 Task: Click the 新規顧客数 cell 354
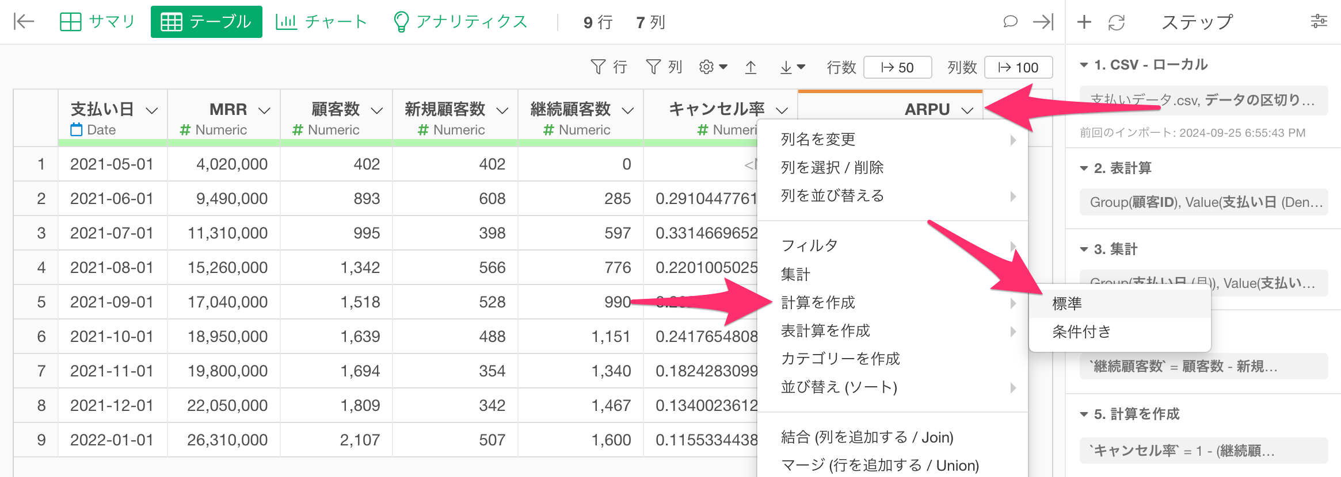[x=455, y=371]
